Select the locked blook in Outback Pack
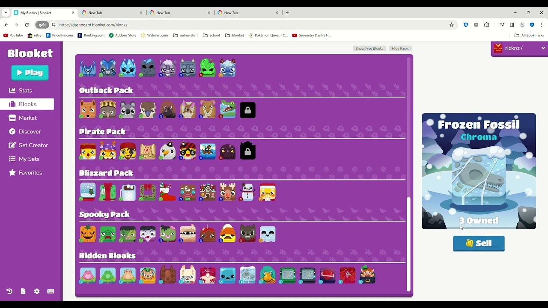Image resolution: width=548 pixels, height=308 pixels. 247,110
